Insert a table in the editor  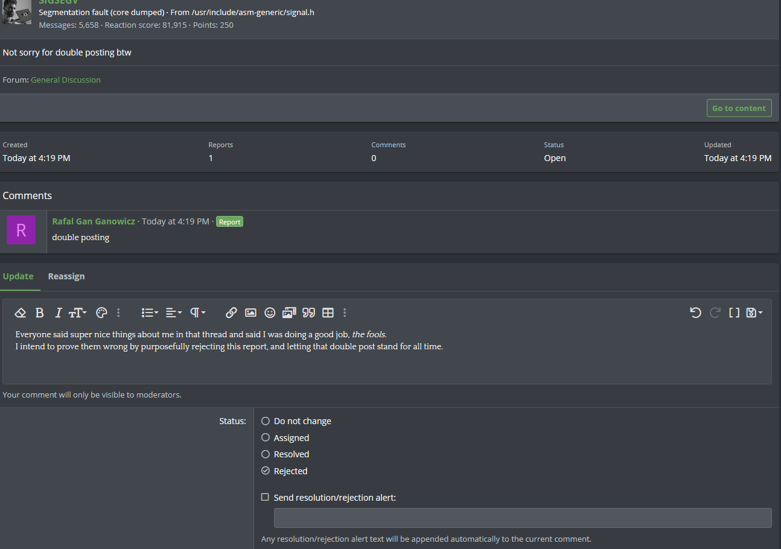328,313
